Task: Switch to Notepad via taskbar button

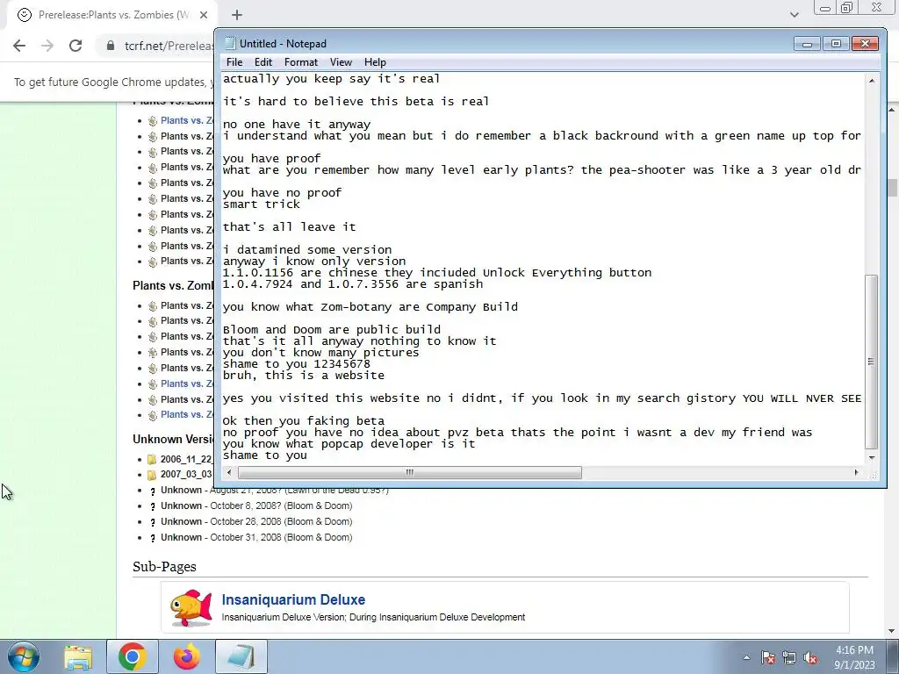Action: 241,656
